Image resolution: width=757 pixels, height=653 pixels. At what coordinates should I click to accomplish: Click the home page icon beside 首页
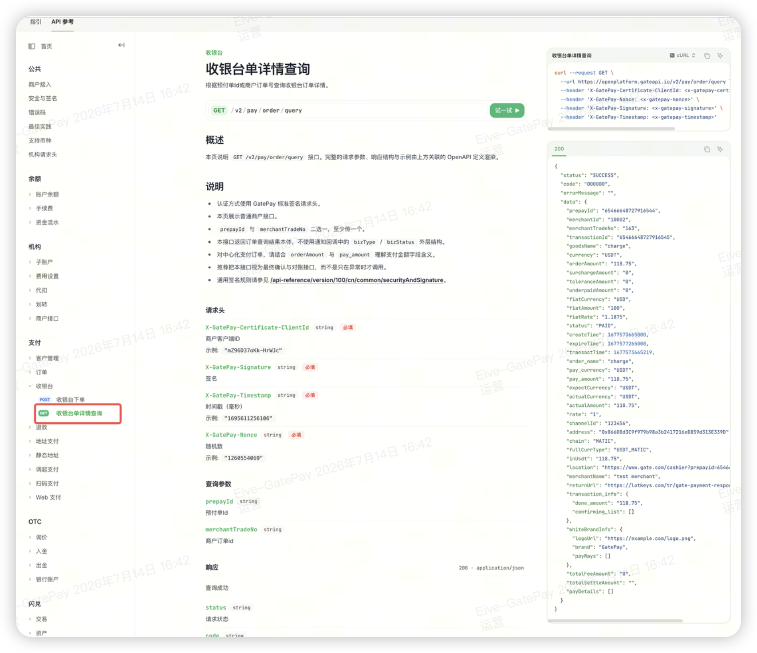point(32,46)
